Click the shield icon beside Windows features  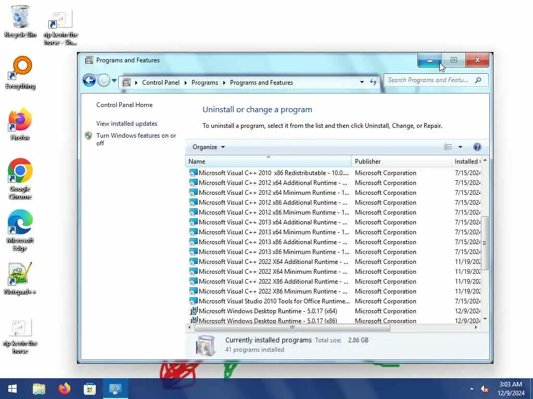pyautogui.click(x=88, y=136)
